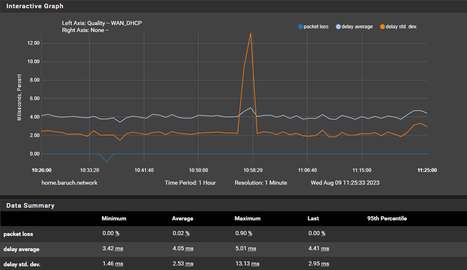Click the 10:58:20 time axis label

(x=253, y=170)
